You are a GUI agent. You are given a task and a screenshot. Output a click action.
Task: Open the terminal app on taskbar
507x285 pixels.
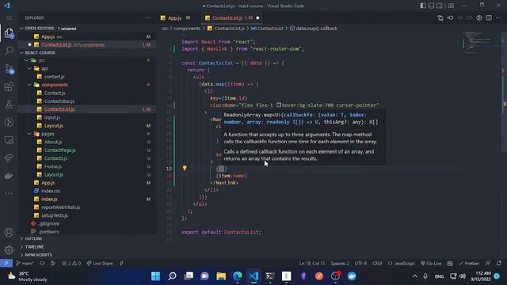[x=270, y=276]
